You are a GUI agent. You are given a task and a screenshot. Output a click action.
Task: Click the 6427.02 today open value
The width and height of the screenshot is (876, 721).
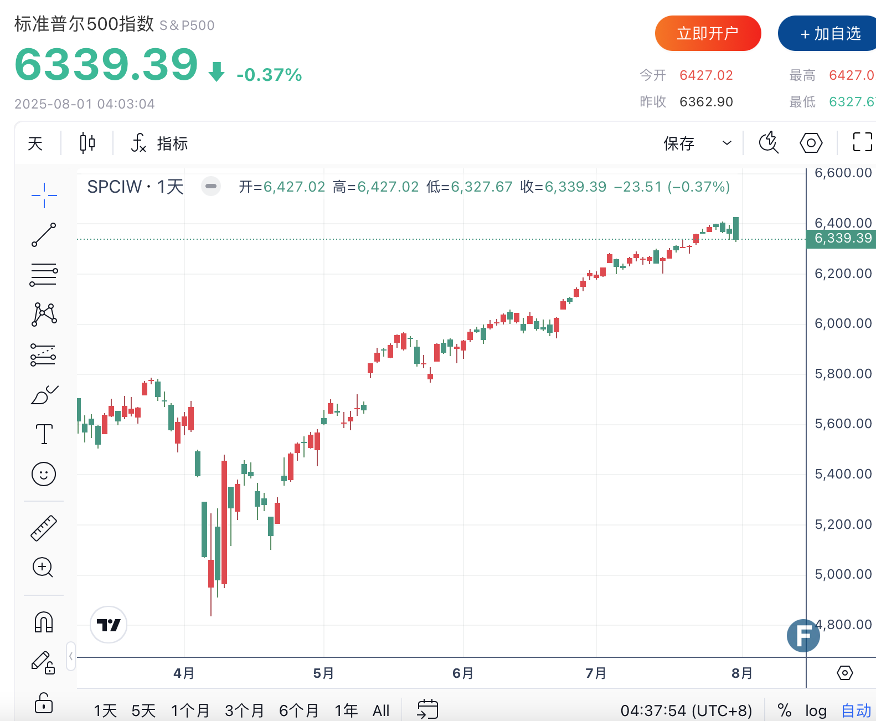706,75
